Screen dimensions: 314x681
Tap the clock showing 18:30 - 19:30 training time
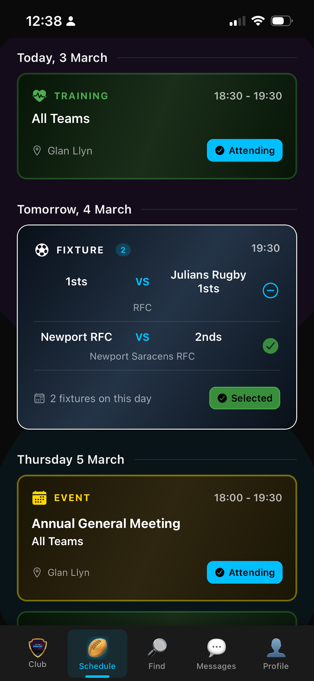click(x=248, y=96)
